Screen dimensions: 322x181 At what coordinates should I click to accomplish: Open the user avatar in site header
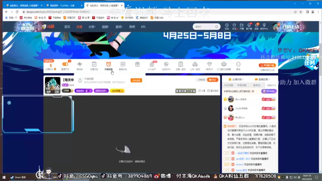pyautogui.click(x=276, y=27)
